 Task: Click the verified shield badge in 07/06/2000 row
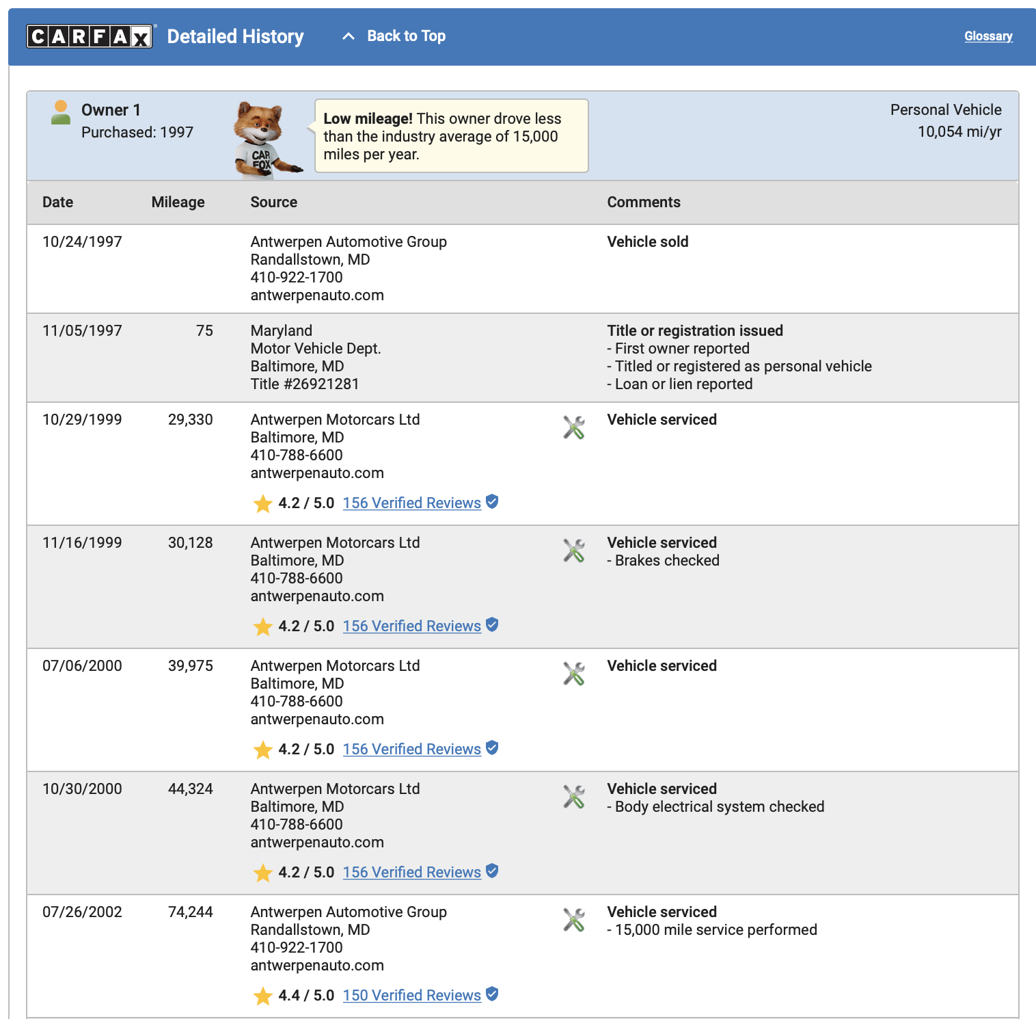point(492,748)
